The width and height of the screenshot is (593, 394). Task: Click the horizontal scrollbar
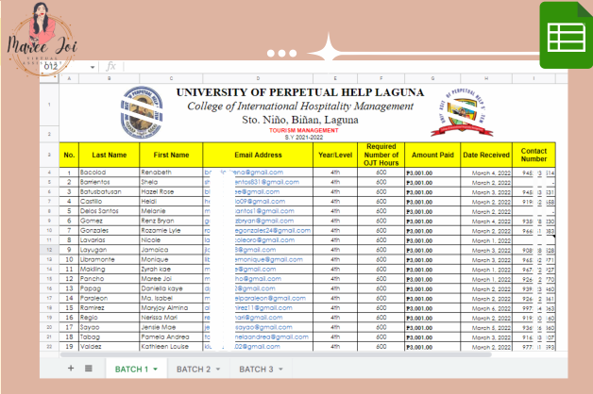276,354
